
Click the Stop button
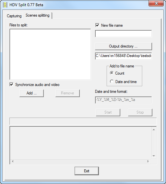(140, 112)
